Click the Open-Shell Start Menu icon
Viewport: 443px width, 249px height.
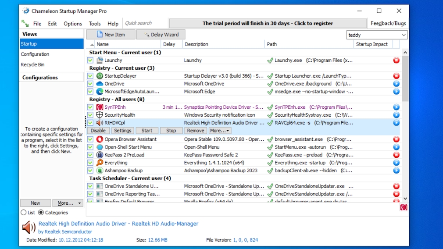click(100, 147)
